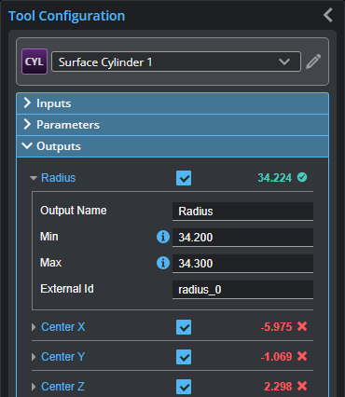Click the pencil icon to rename tool

point(313,62)
